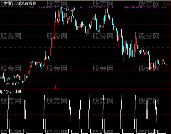The width and height of the screenshot is (171, 134).
Task: Click the 10.87 low price label
Action: [x=14, y=84]
